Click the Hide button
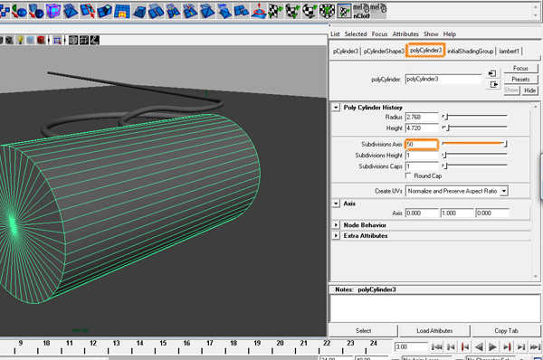Screen dimensions: 543x360 tap(529, 90)
